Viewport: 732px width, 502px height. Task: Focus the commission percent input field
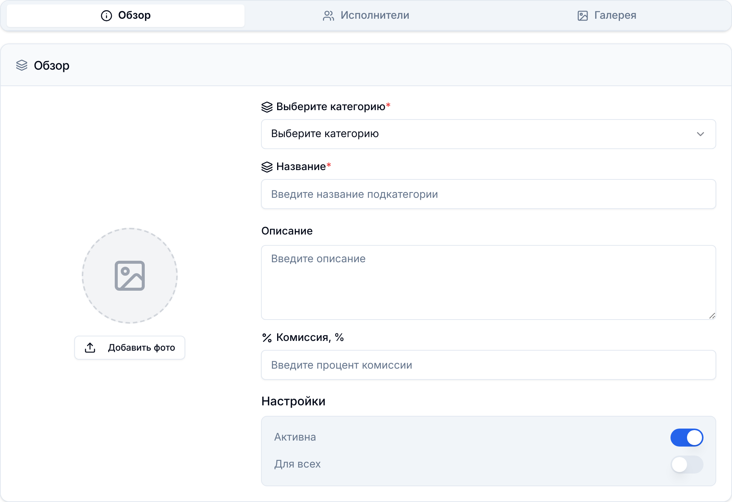[x=488, y=365]
